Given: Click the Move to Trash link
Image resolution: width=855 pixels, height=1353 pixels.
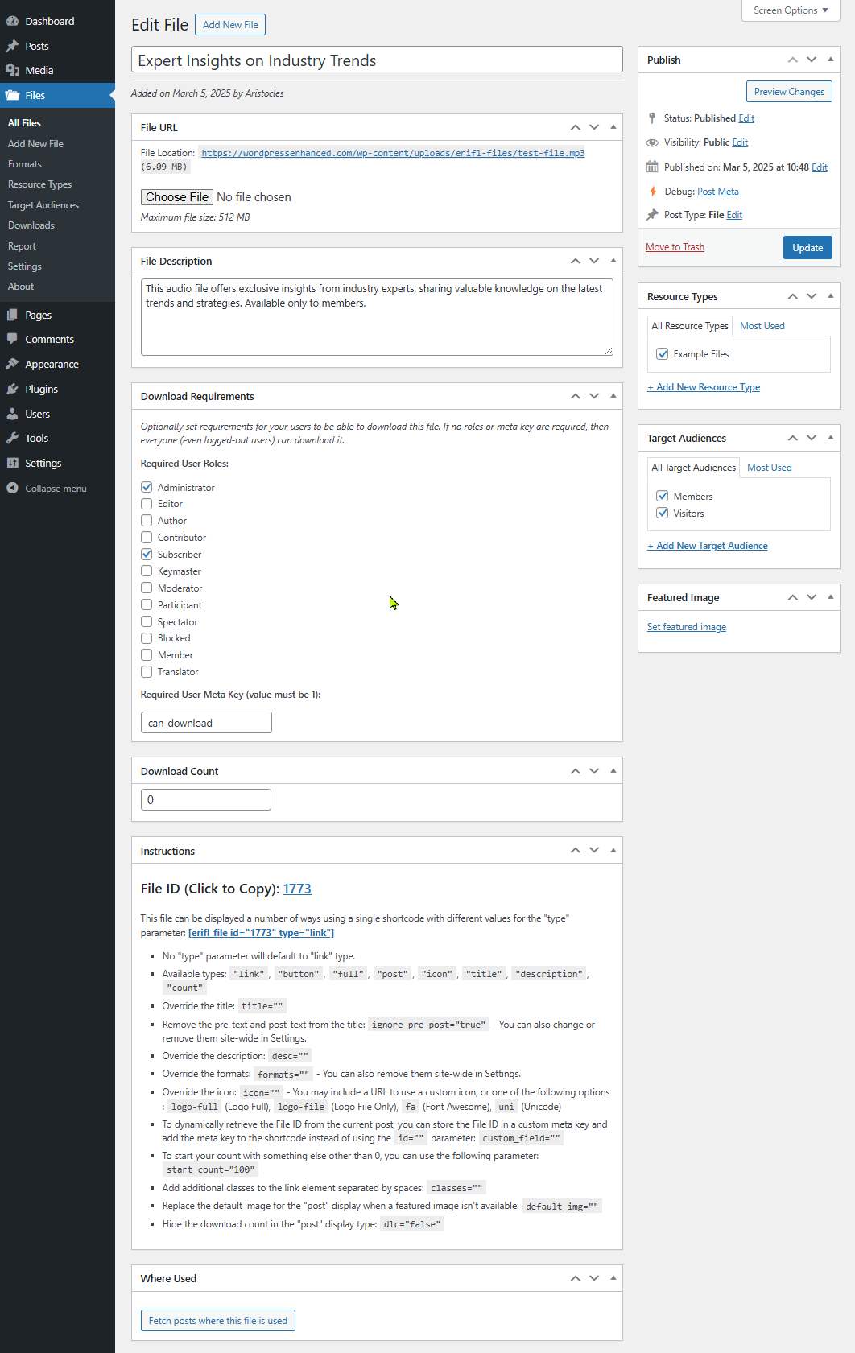Looking at the screenshot, I should point(675,247).
